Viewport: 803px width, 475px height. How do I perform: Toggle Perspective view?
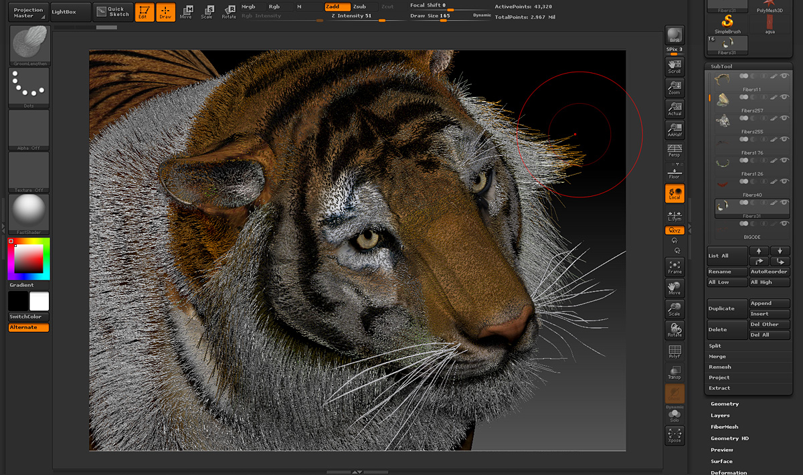[x=675, y=151]
